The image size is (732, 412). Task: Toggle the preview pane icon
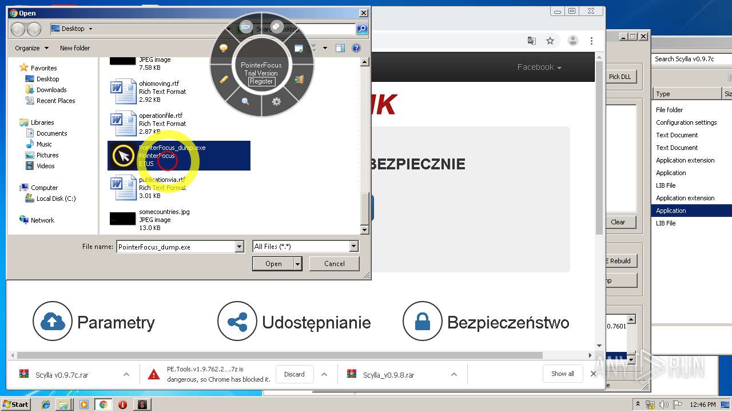click(x=340, y=48)
